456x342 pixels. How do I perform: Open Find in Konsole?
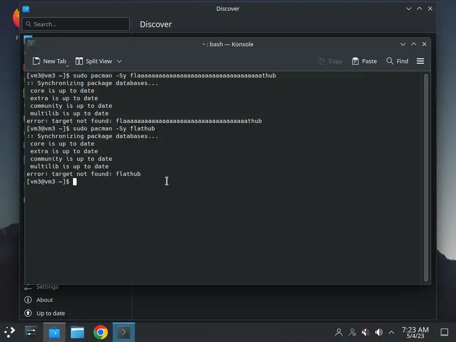tap(397, 61)
